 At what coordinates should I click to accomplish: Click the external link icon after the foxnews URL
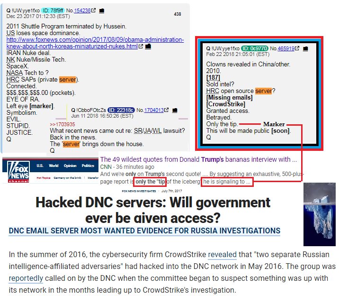click(x=141, y=46)
